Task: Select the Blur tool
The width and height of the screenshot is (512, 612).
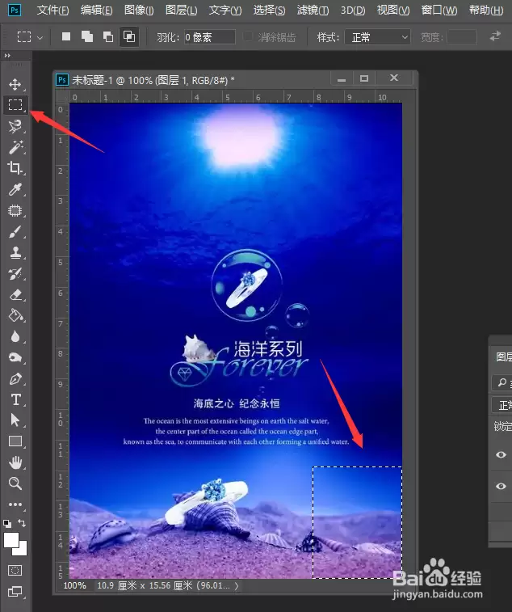Action: coord(15,336)
